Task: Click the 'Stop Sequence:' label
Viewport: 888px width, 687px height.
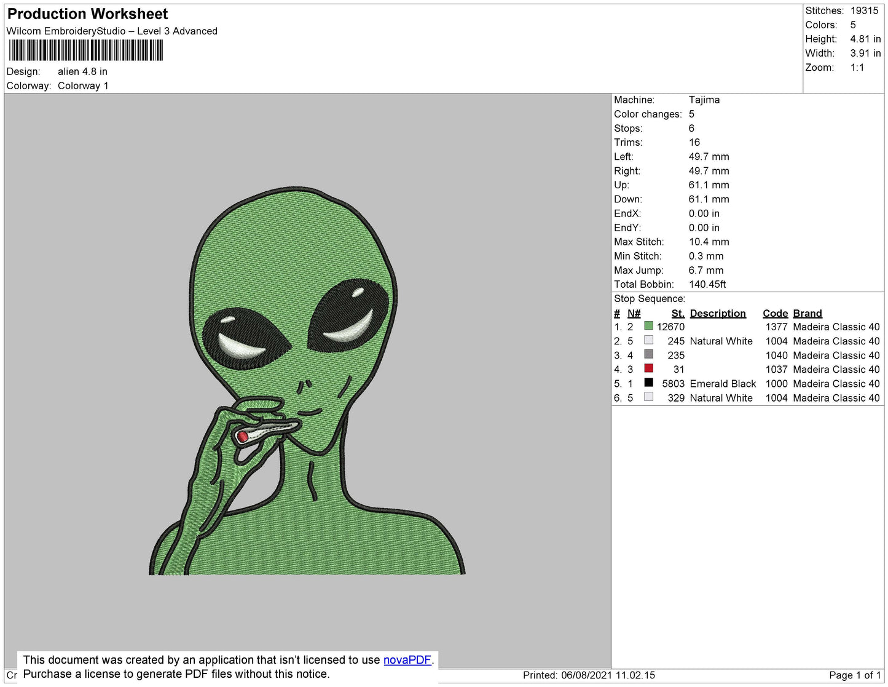Action: click(x=650, y=299)
